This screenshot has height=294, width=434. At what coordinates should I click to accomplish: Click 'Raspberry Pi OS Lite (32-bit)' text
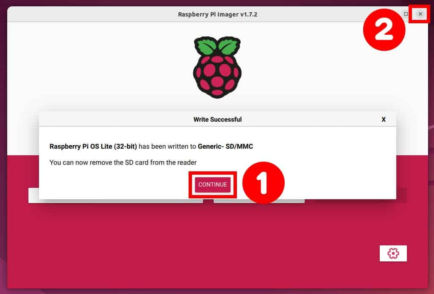point(93,146)
